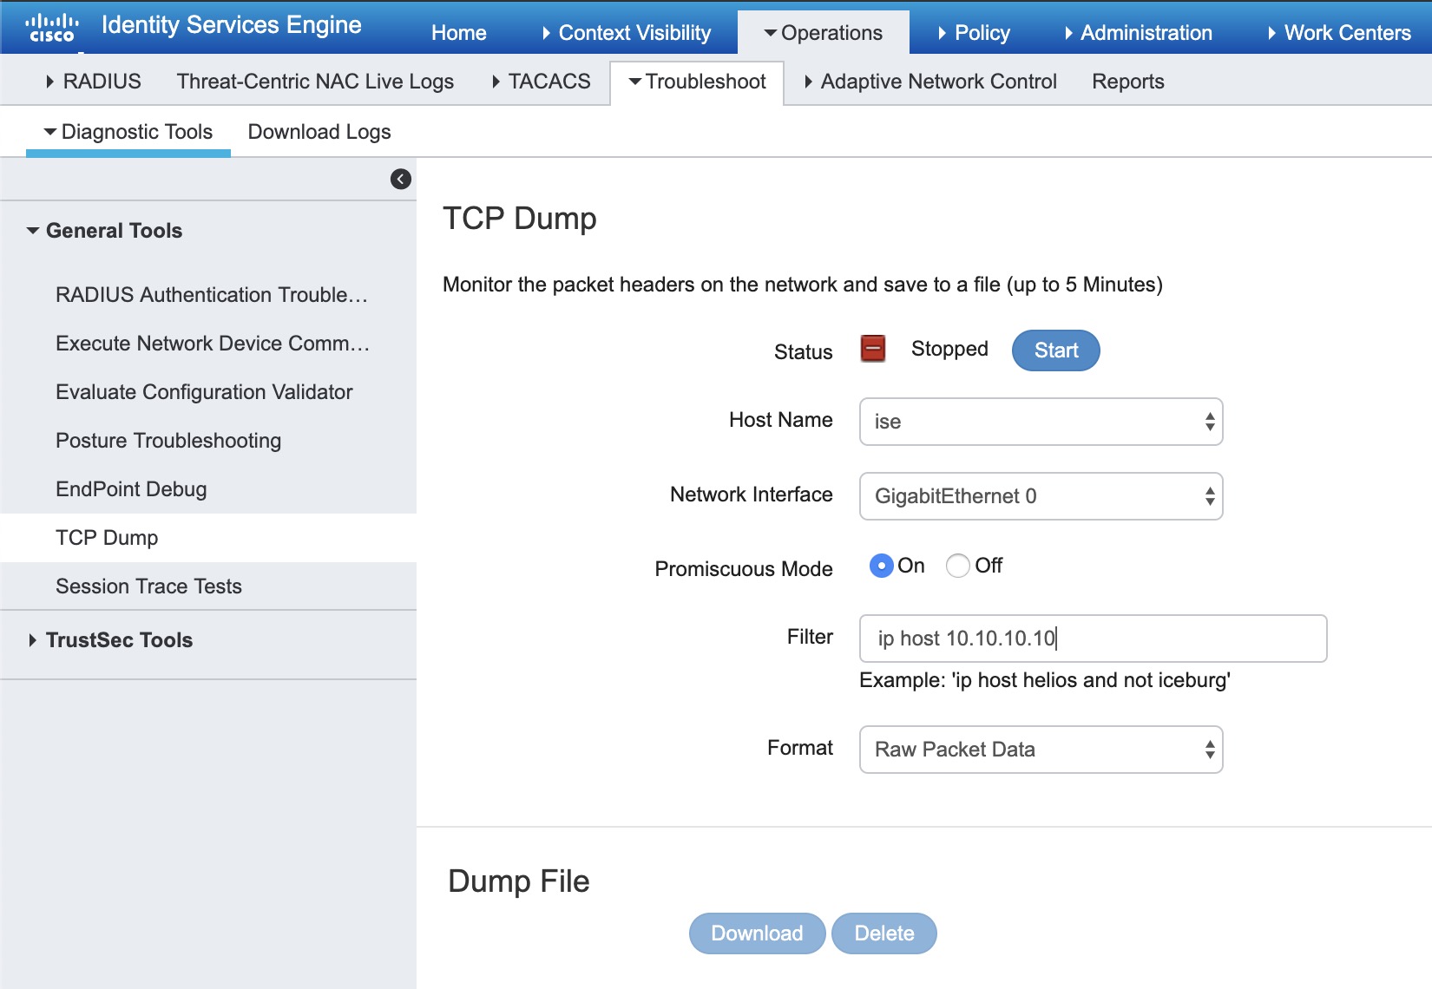The width and height of the screenshot is (1432, 989).
Task: Open the Host Name dropdown
Action: pyautogui.click(x=1040, y=422)
